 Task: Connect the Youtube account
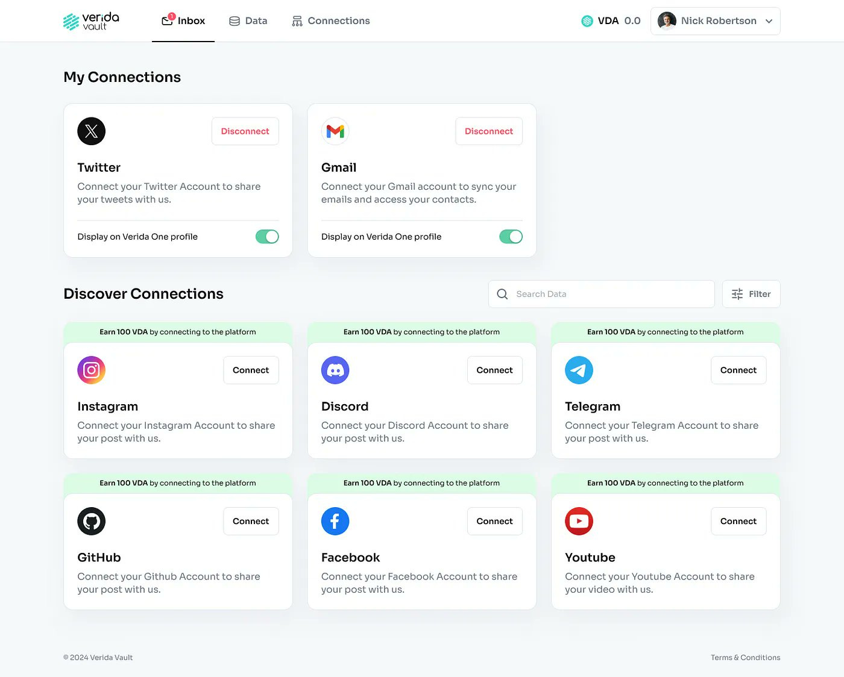coord(738,522)
